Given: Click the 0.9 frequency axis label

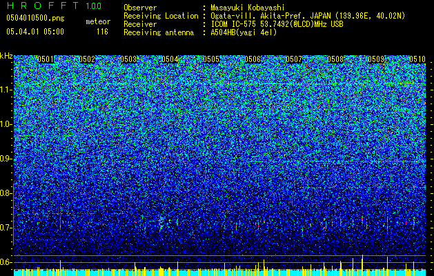Looking at the screenshot, I should click(x=5, y=159).
